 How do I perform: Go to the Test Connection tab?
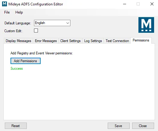coord(117,41)
